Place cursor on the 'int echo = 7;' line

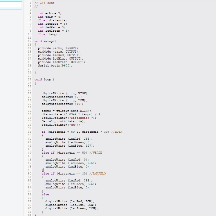click(x=50, y=13)
